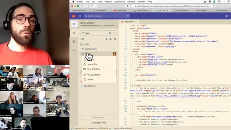Choose New directory from the context menu
The image size is (231, 130).
click(x=99, y=69)
